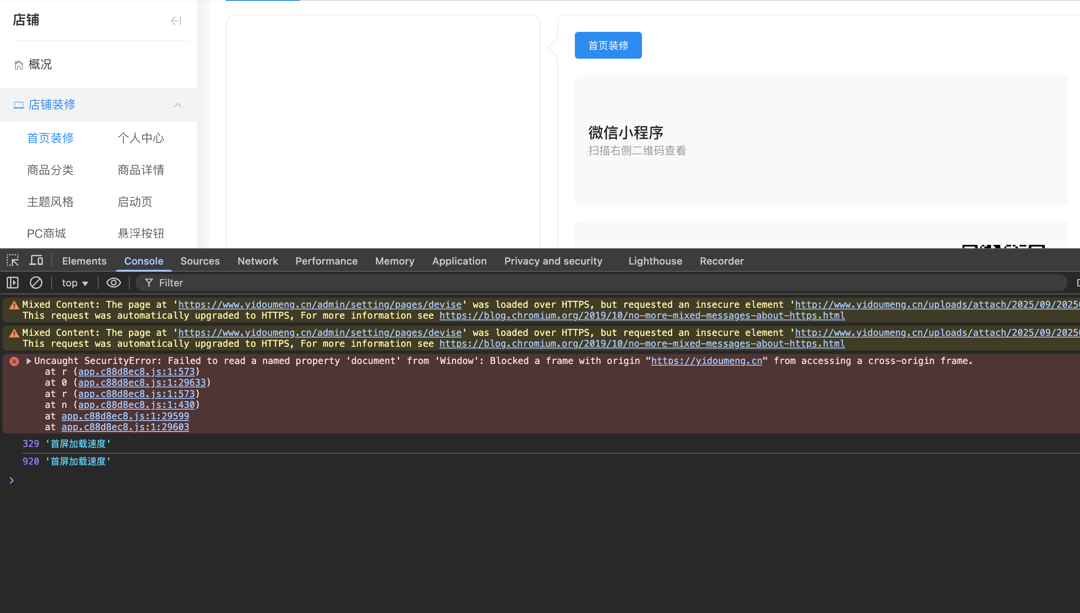Open the Elements tab
1080x613 pixels.
[84, 261]
